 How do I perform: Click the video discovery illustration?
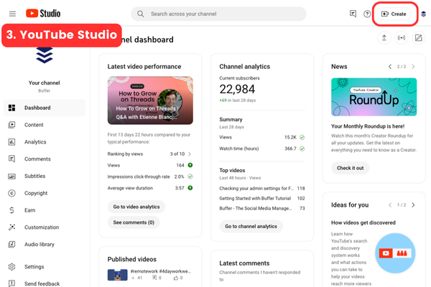pos(395,253)
